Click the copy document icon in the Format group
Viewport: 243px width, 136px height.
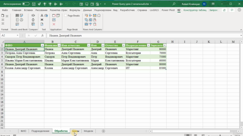(3, 15)
